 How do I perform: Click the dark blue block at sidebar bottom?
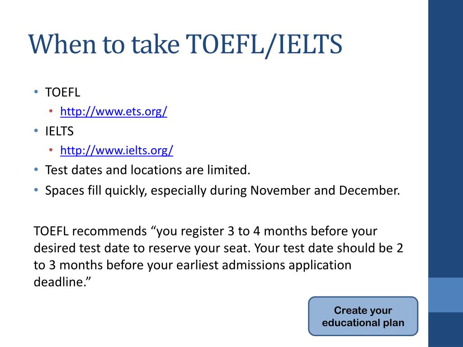point(445,329)
